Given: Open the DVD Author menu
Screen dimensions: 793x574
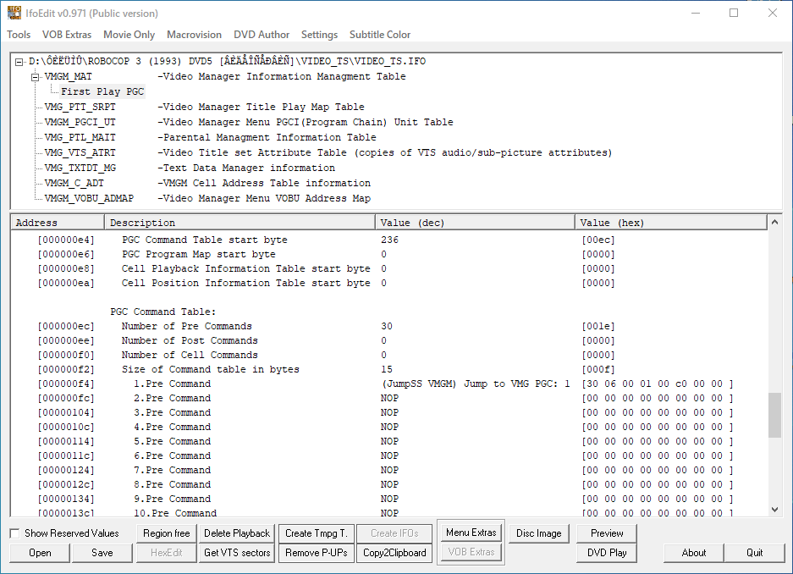Looking at the screenshot, I should [x=262, y=35].
